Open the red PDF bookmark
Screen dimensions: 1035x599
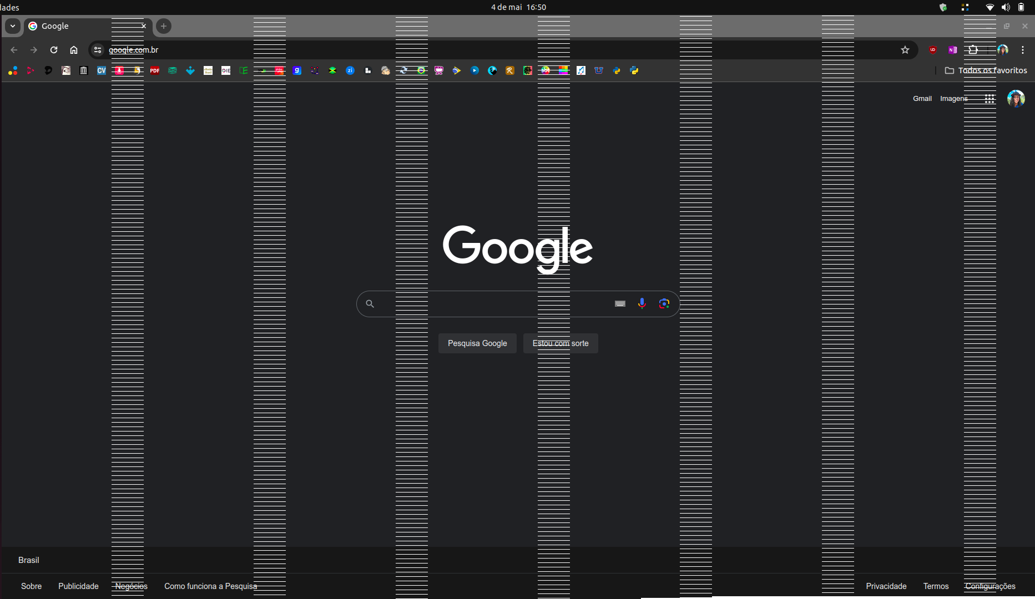(155, 70)
